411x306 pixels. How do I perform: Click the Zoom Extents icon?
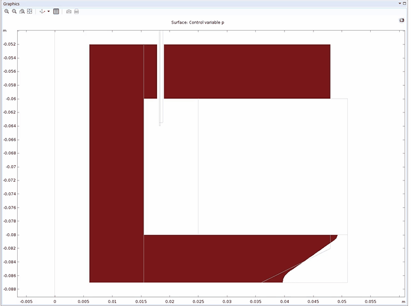[x=30, y=11]
